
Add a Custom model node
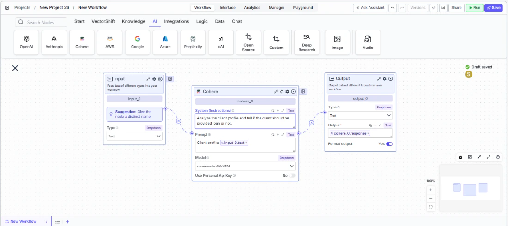point(276,42)
